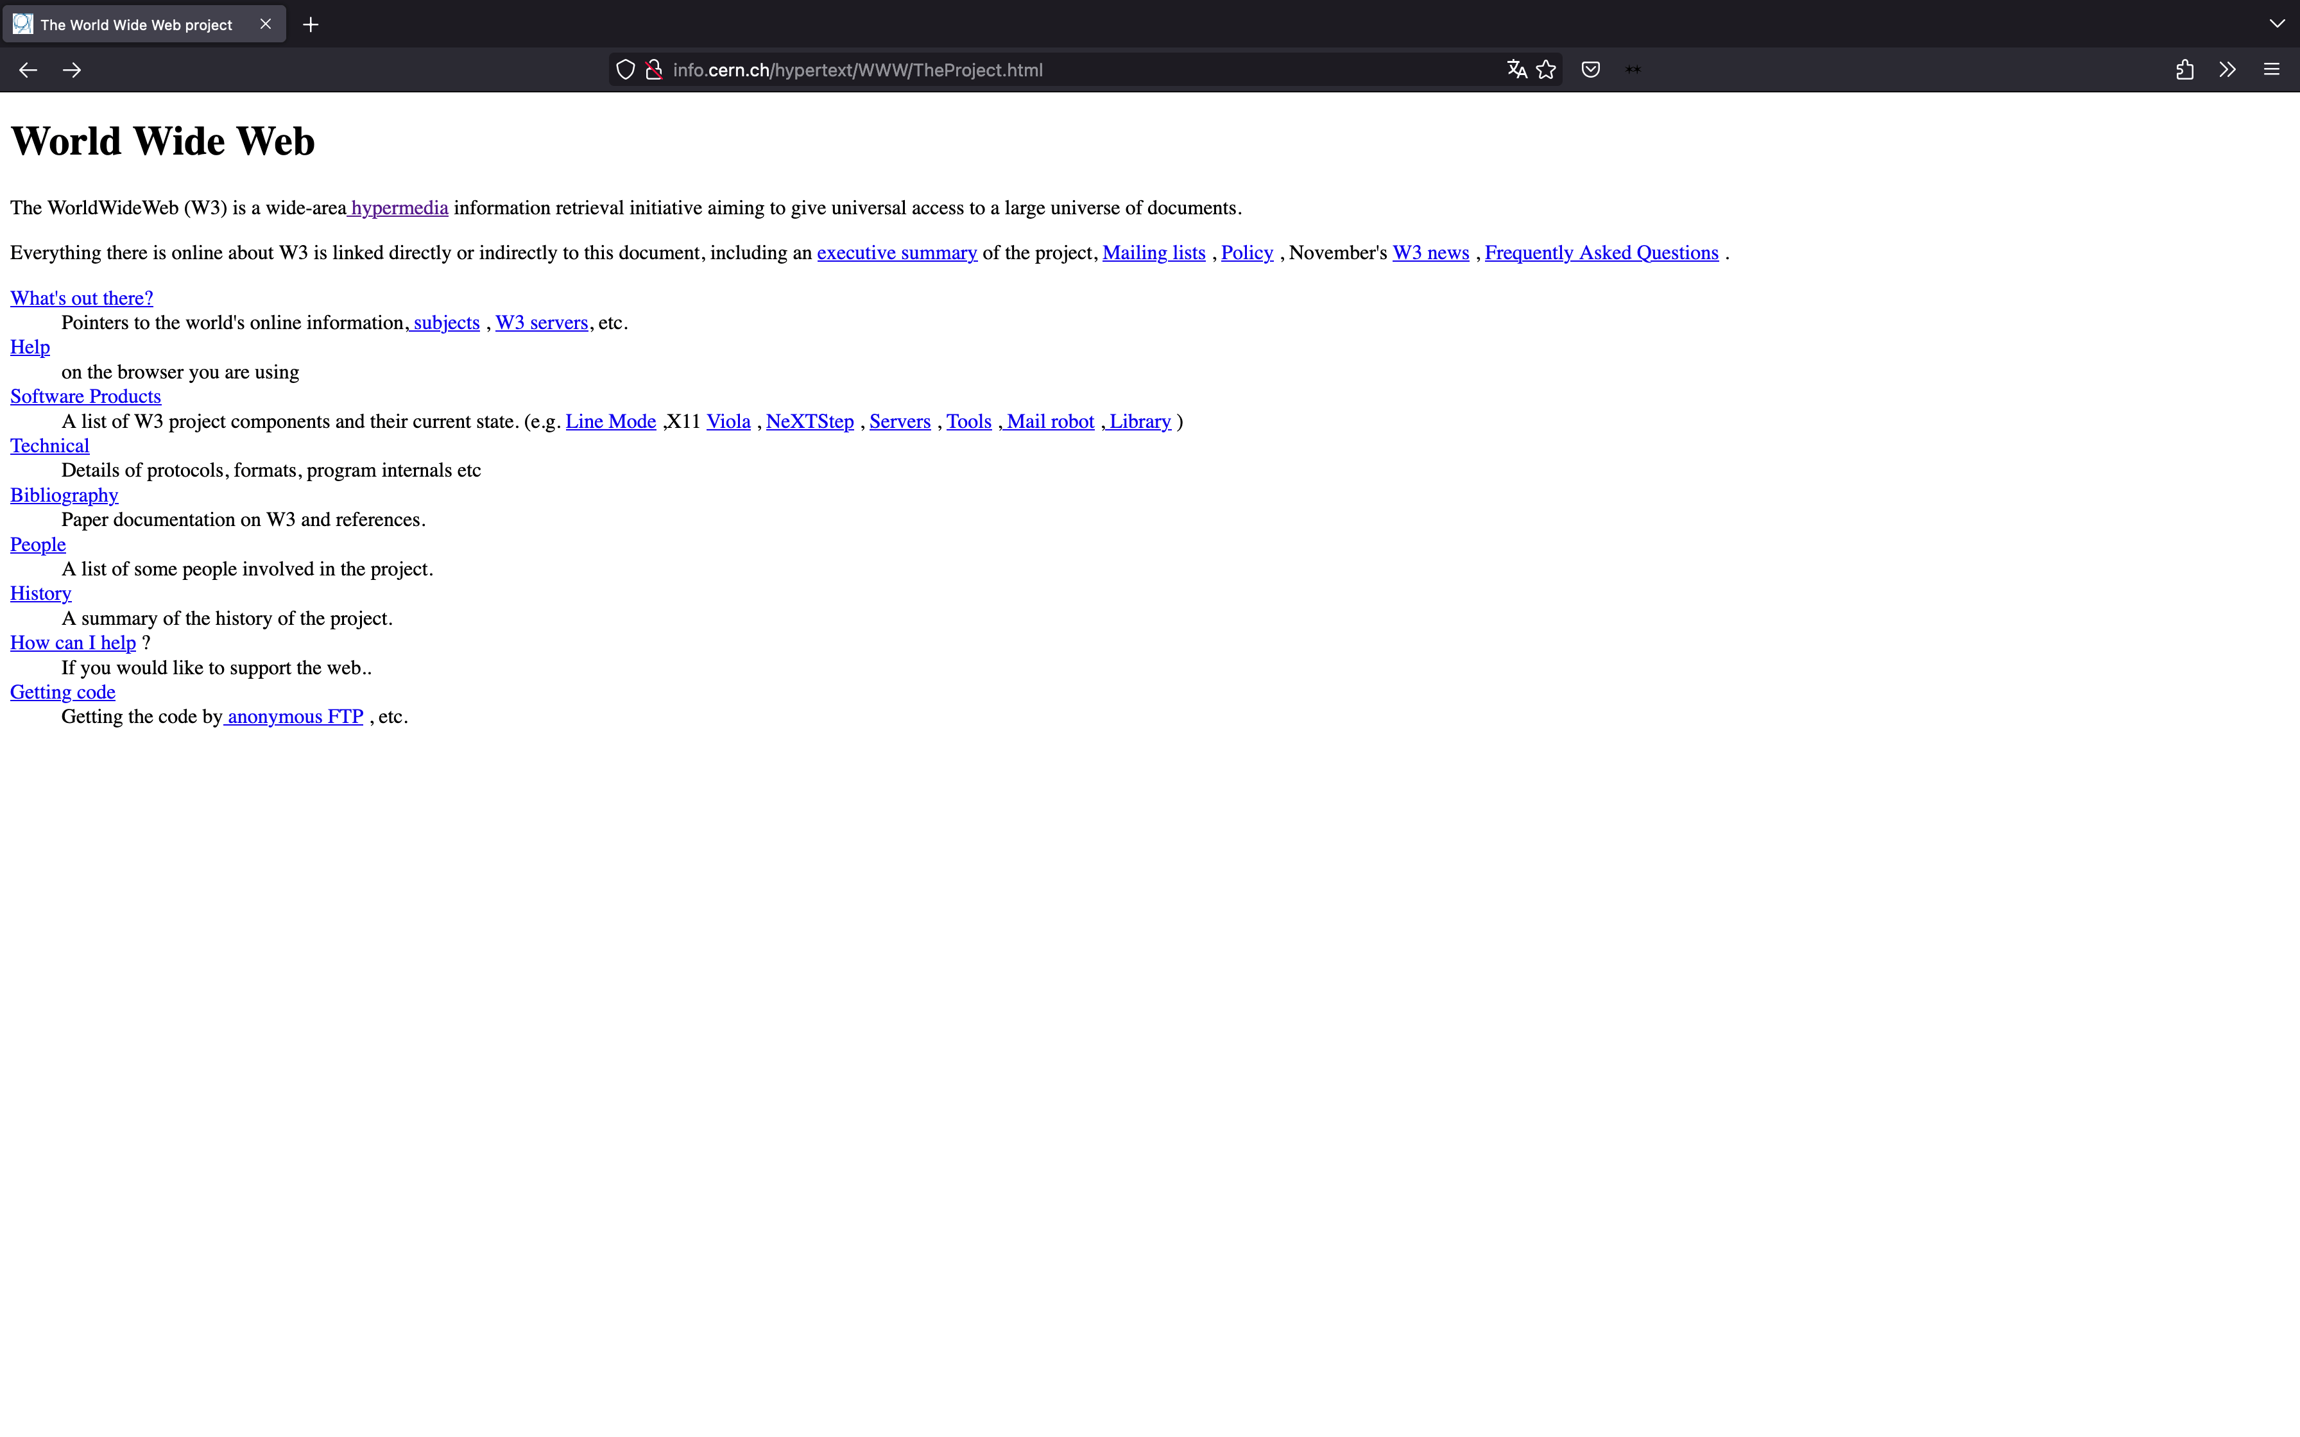This screenshot has width=2300, height=1437.
Task: Select The World Wide Web project tab
Action: pos(136,25)
